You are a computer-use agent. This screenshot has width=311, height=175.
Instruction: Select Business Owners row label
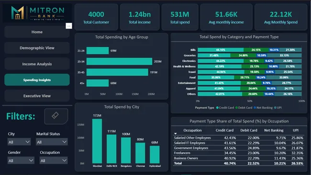coord(186,158)
